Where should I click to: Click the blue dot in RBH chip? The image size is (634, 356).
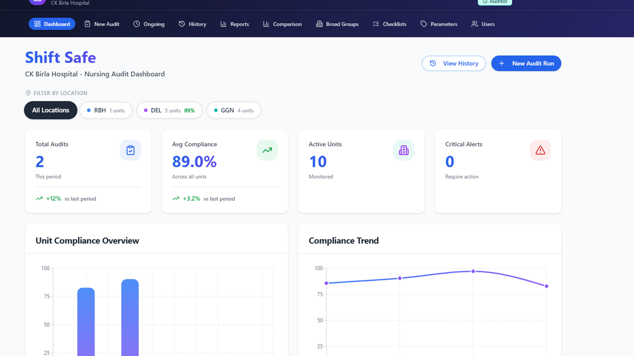[x=89, y=110]
